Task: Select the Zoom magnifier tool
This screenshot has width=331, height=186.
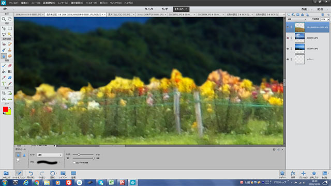Action: (4, 19)
